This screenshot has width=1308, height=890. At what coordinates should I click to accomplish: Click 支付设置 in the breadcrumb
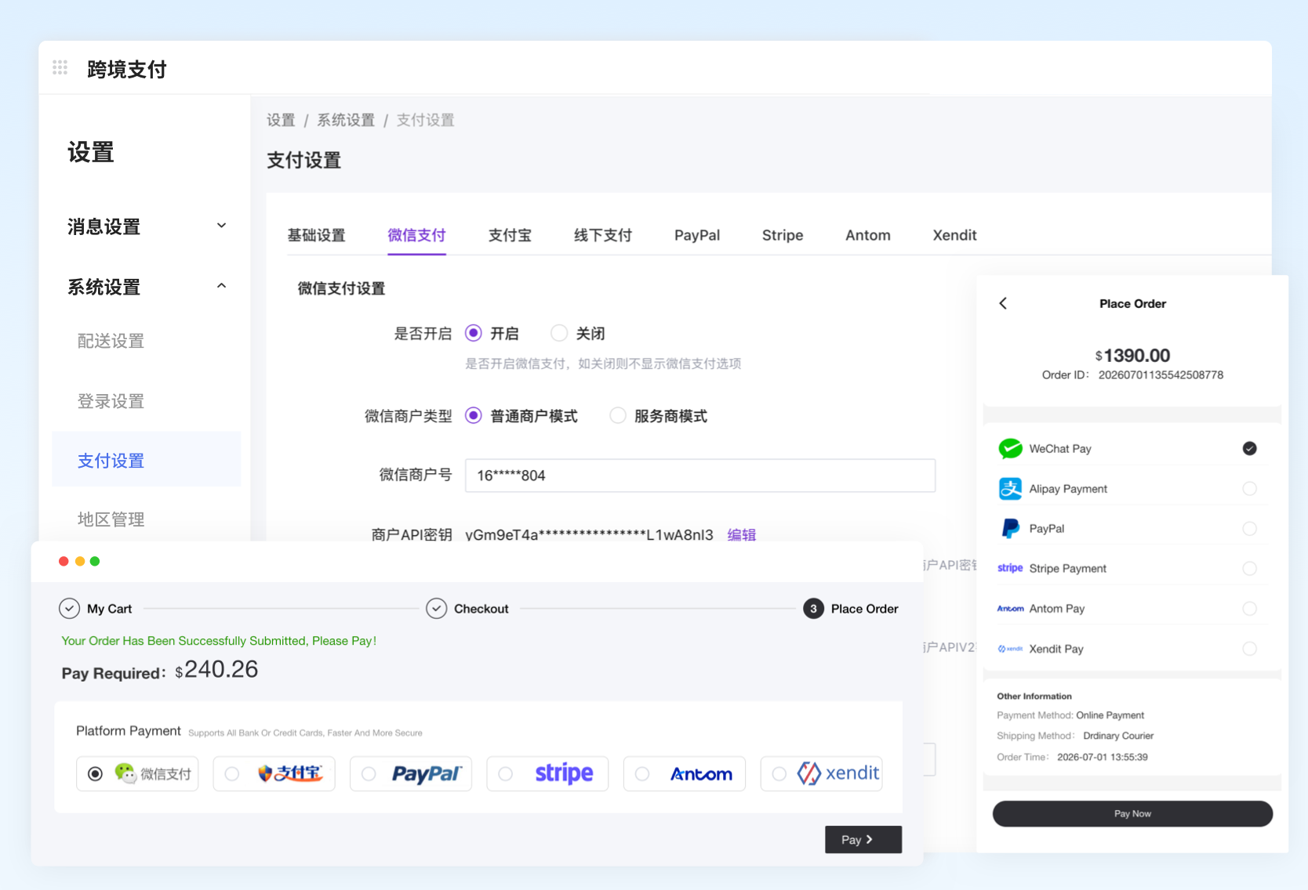(425, 120)
